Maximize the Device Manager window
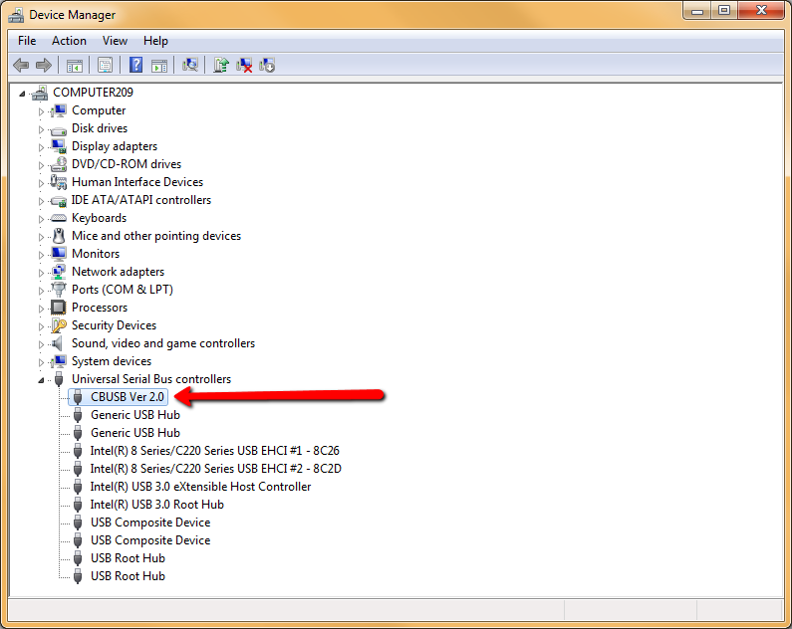Viewport: 792px width, 629px height. [x=724, y=11]
